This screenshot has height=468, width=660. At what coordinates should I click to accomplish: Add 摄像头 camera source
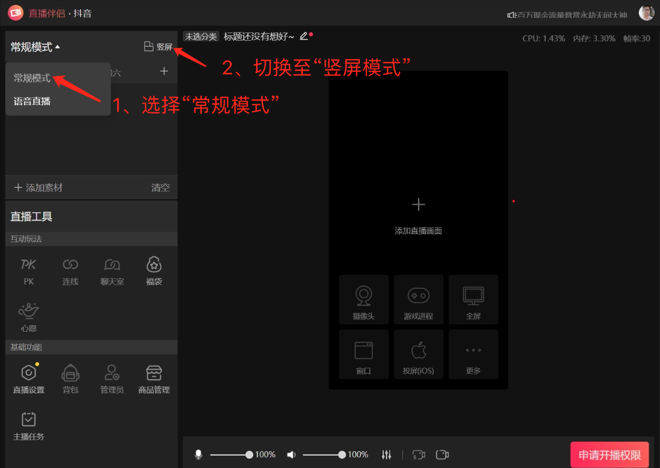pyautogui.click(x=363, y=300)
